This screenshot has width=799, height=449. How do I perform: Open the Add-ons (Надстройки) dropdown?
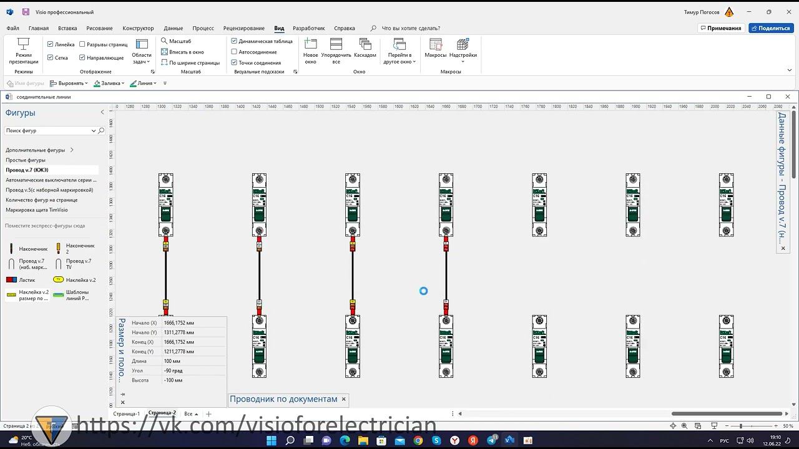463,51
